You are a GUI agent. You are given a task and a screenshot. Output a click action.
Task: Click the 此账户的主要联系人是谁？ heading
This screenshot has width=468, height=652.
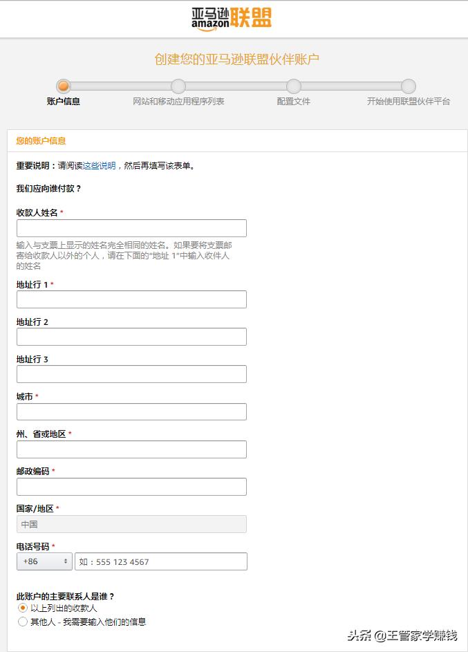[x=65, y=596]
